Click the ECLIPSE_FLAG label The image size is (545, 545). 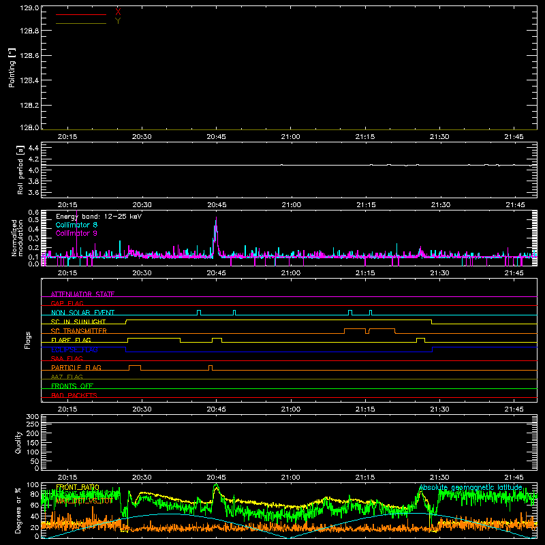pos(74,349)
